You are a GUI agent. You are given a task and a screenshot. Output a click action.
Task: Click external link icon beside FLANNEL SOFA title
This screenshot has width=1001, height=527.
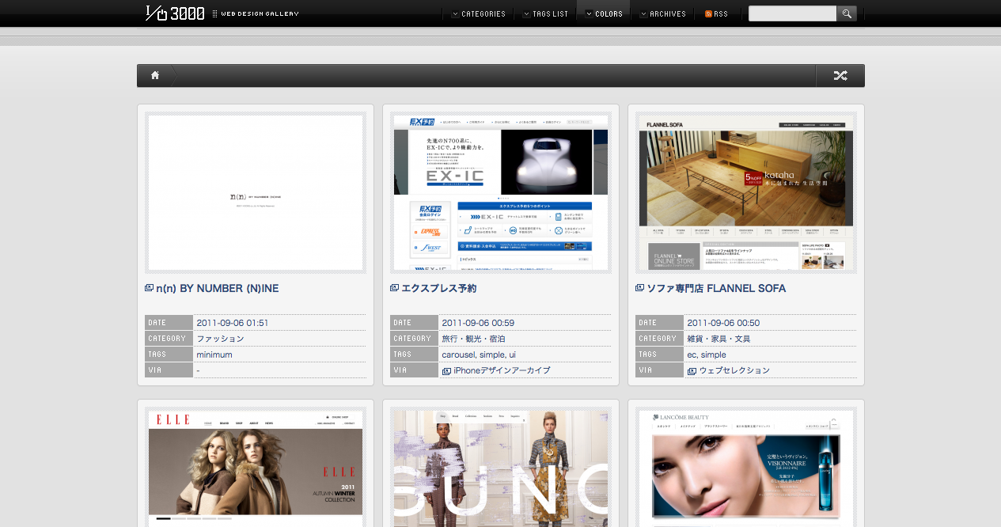click(x=639, y=288)
